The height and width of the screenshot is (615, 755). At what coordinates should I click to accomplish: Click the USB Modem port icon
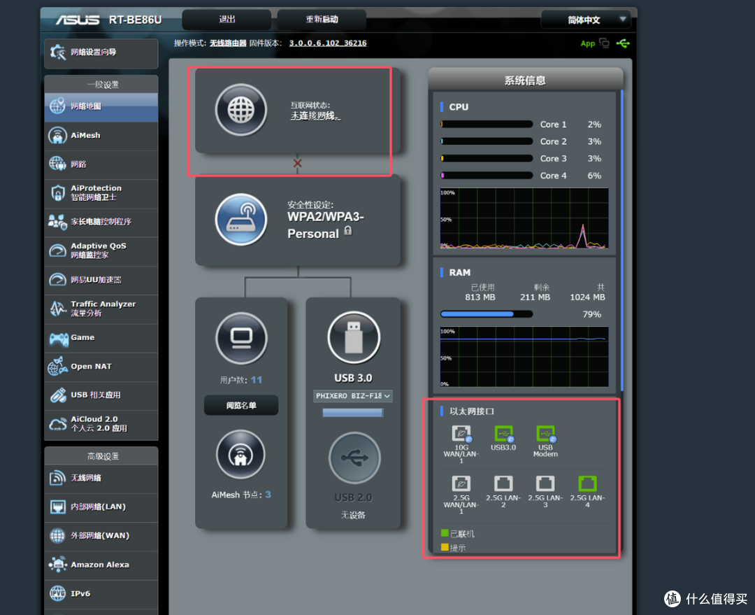pyautogui.click(x=545, y=434)
